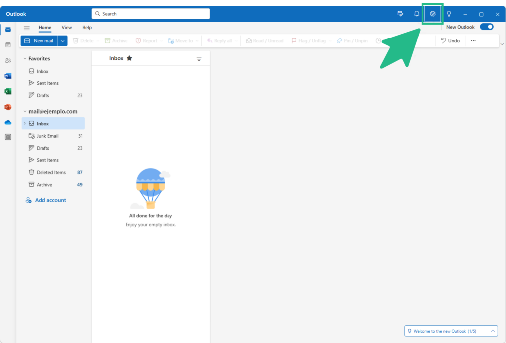506x343 pixels.
Task: Open the Settings gear icon
Action: (x=432, y=14)
